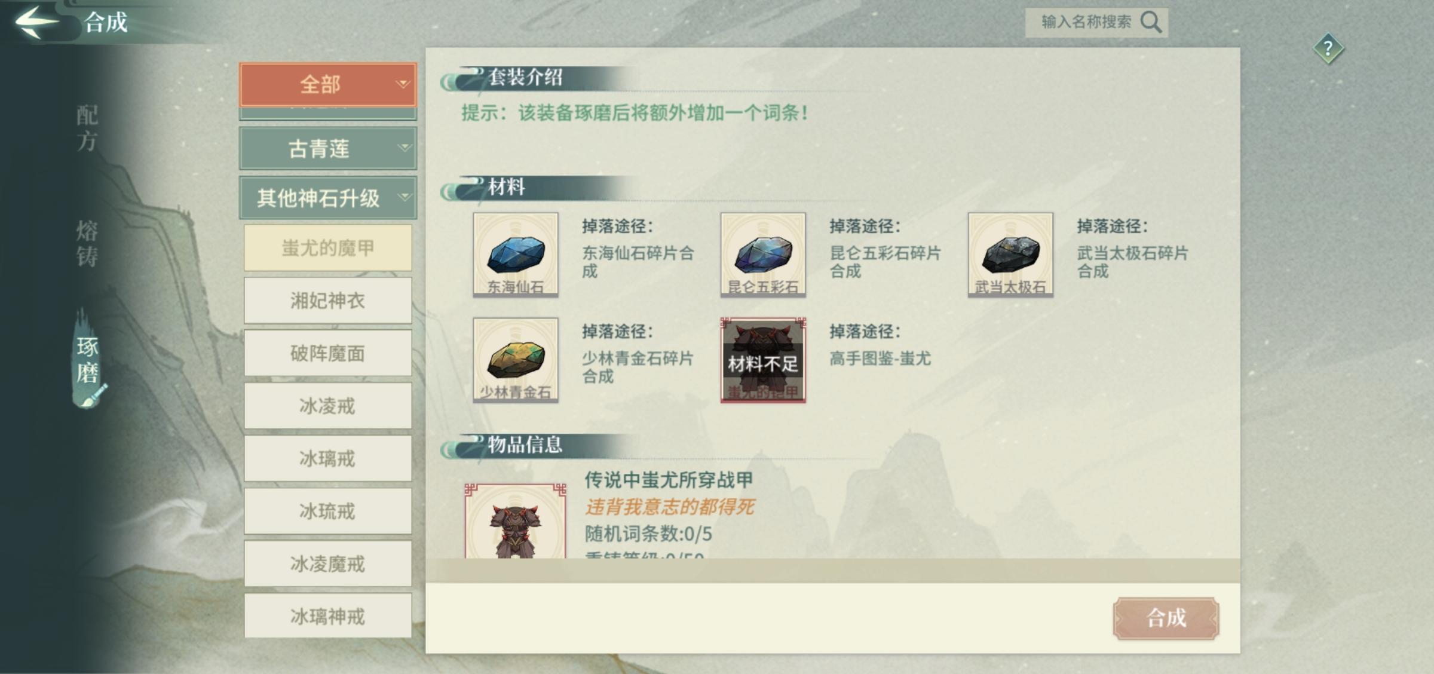Click the back arrow icon

37,22
